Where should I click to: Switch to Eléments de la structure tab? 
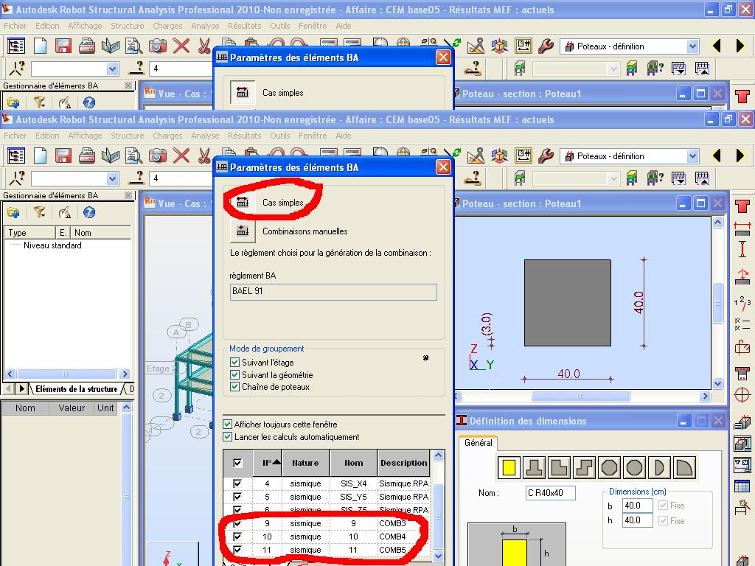pyautogui.click(x=76, y=389)
